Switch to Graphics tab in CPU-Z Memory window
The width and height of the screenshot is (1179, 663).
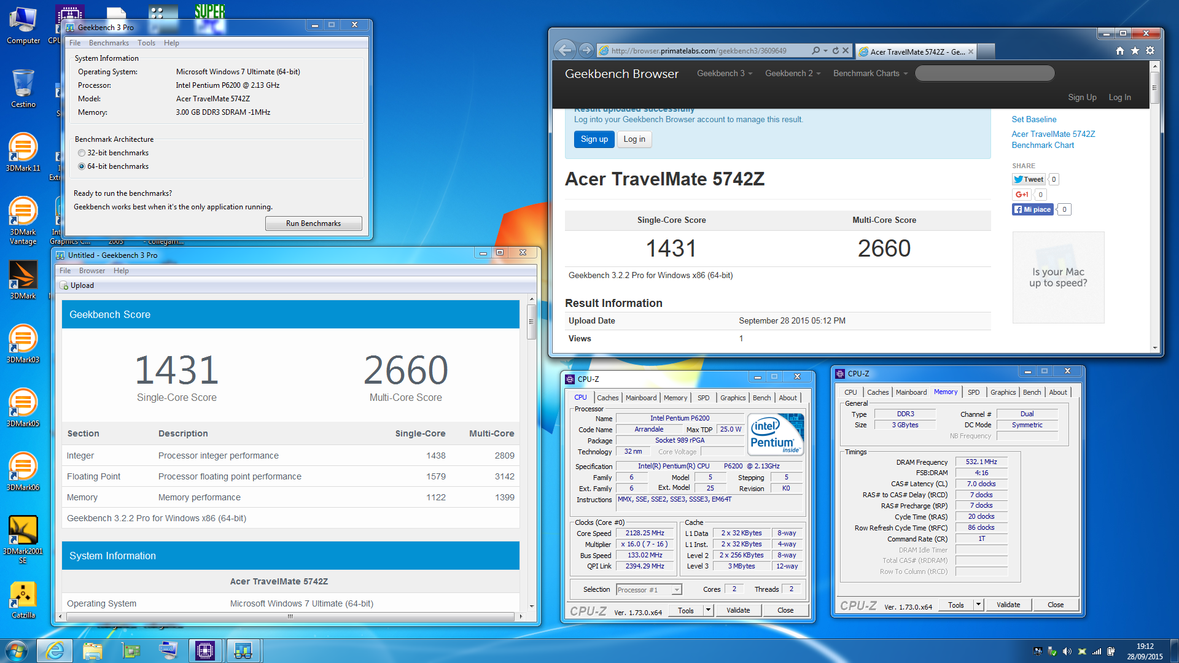1003,392
